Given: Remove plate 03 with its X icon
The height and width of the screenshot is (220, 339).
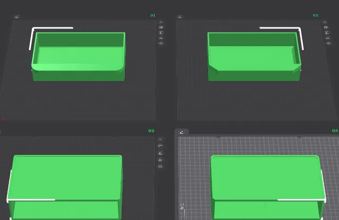Looking at the screenshot, I should point(161,139).
